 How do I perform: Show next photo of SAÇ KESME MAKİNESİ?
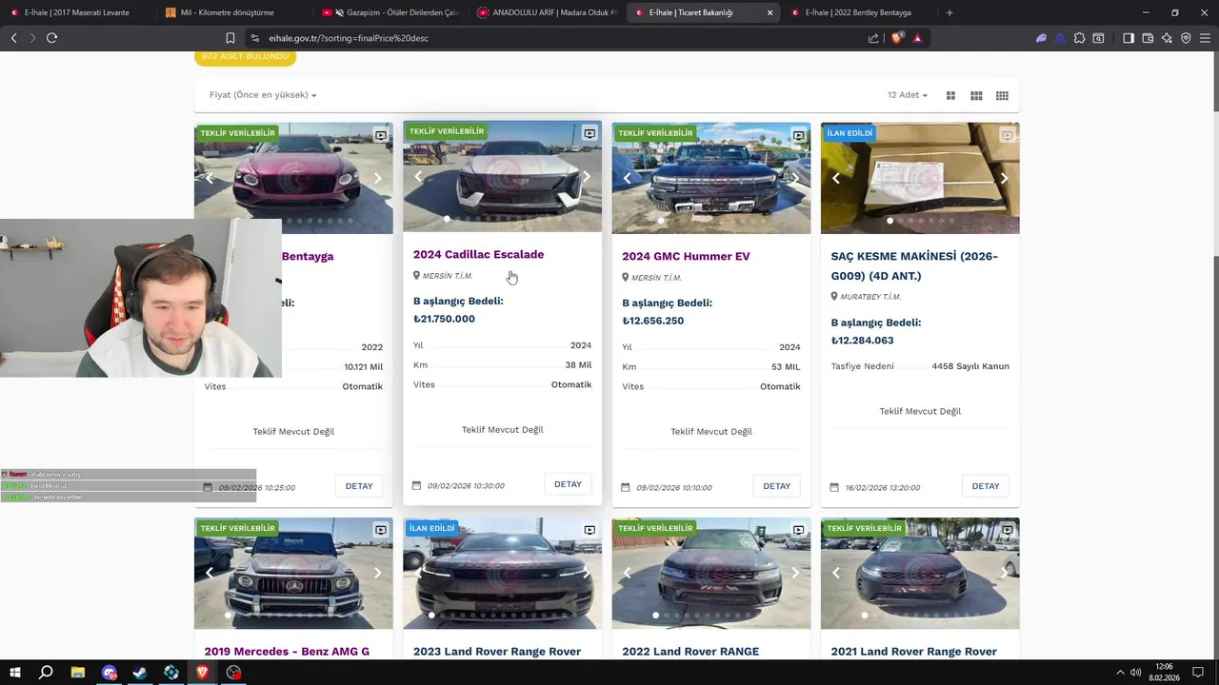coord(1004,178)
